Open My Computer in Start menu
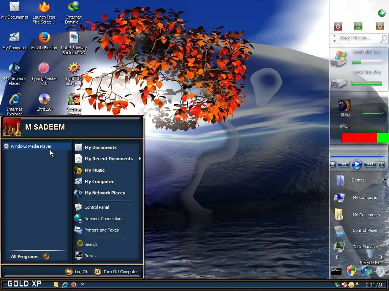Viewport: 389px width, 291px height. tap(108, 181)
